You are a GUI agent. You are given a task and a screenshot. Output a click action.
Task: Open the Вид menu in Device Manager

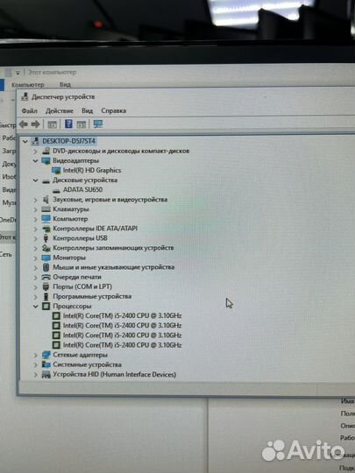tap(87, 111)
